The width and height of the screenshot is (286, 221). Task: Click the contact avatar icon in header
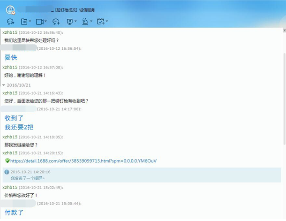(10, 9)
